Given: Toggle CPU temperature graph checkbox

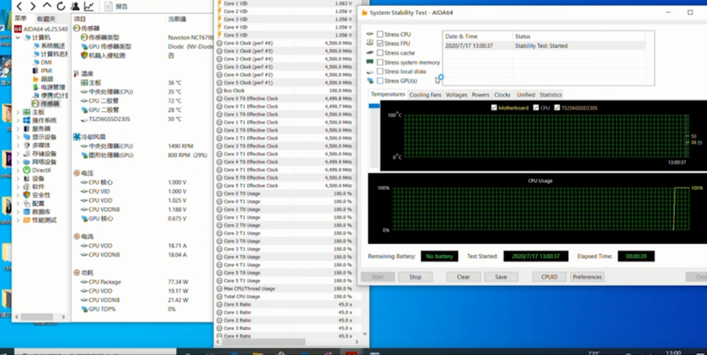Looking at the screenshot, I should 535,108.
